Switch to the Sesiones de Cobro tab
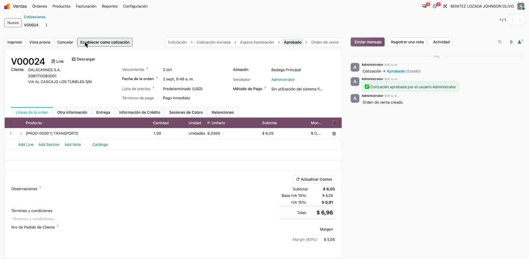Screen dimensions: 529x259 186,112
